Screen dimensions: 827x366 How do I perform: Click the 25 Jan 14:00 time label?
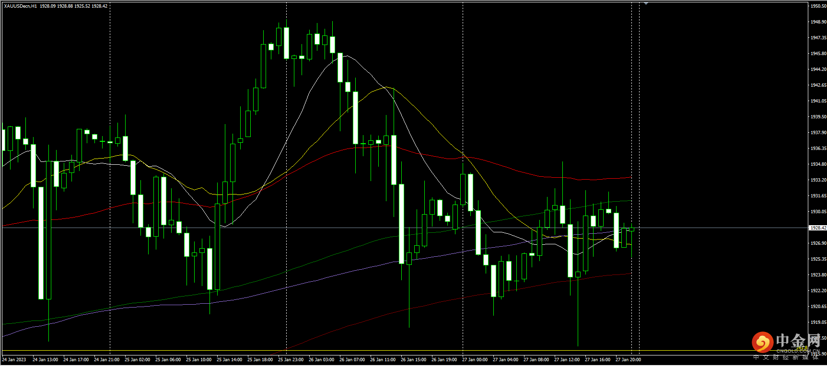pos(229,360)
